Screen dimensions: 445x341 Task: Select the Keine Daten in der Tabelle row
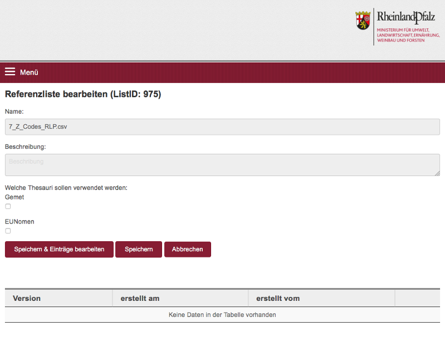click(x=222, y=315)
